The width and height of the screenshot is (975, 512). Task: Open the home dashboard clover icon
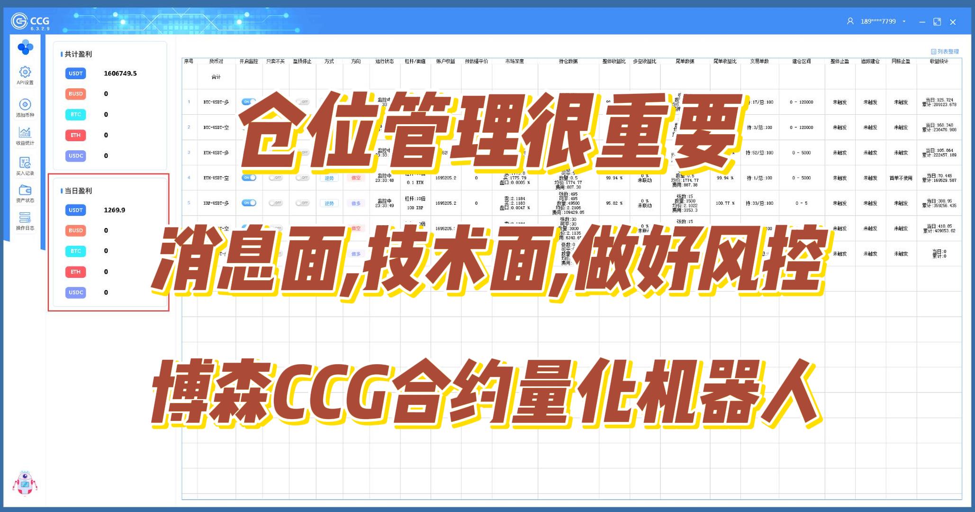pyautogui.click(x=25, y=47)
